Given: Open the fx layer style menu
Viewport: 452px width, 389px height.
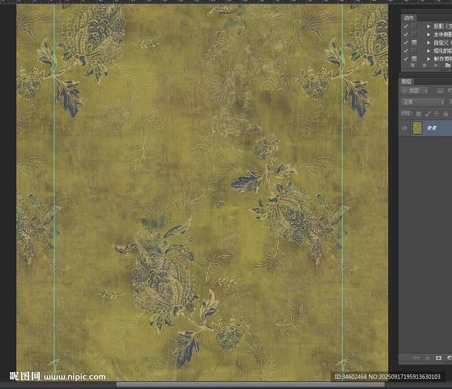Looking at the screenshot, I should [x=427, y=358].
